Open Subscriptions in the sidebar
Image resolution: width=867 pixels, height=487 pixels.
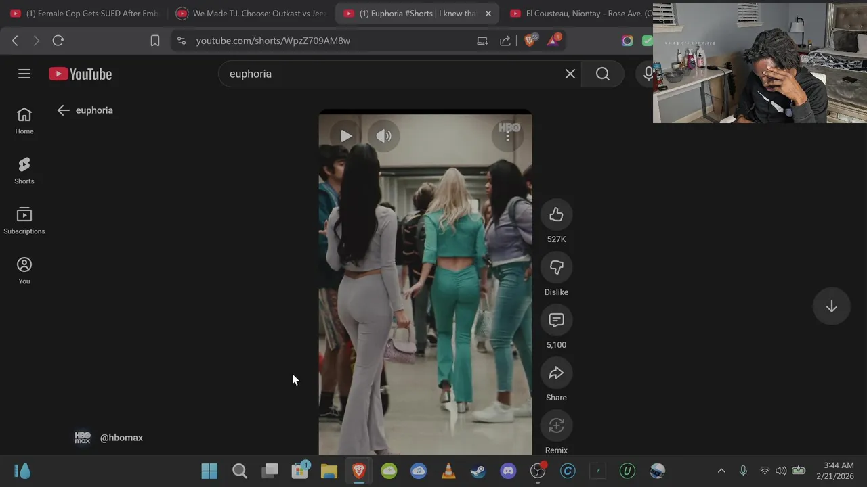click(x=24, y=221)
